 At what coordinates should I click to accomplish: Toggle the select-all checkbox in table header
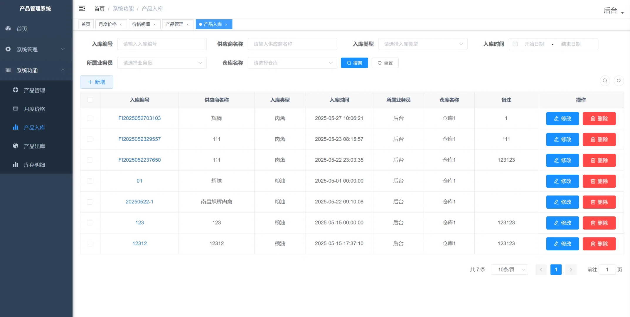[x=90, y=100]
